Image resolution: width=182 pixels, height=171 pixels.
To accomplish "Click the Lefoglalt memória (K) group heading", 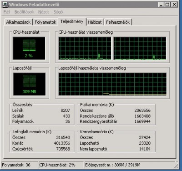I will click(x=32, y=132).
